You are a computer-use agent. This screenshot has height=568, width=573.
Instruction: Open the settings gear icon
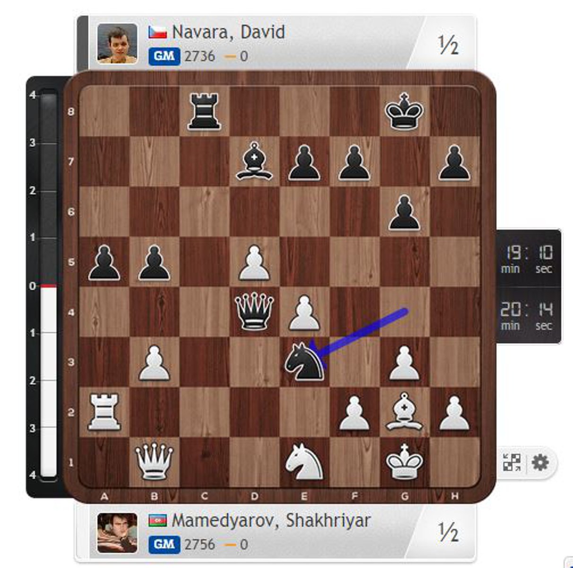tap(540, 462)
